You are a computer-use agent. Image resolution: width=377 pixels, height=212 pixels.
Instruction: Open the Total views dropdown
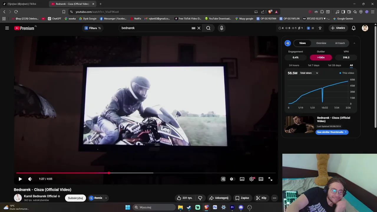pyautogui.click(x=309, y=73)
